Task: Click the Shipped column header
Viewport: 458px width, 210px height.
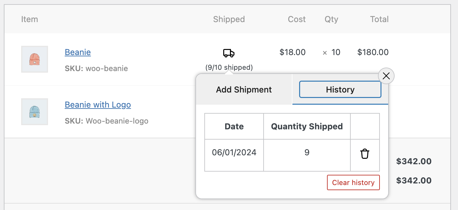Action: (229, 19)
